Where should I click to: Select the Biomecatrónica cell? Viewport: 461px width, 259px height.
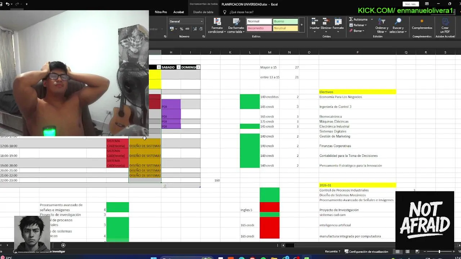357,114
